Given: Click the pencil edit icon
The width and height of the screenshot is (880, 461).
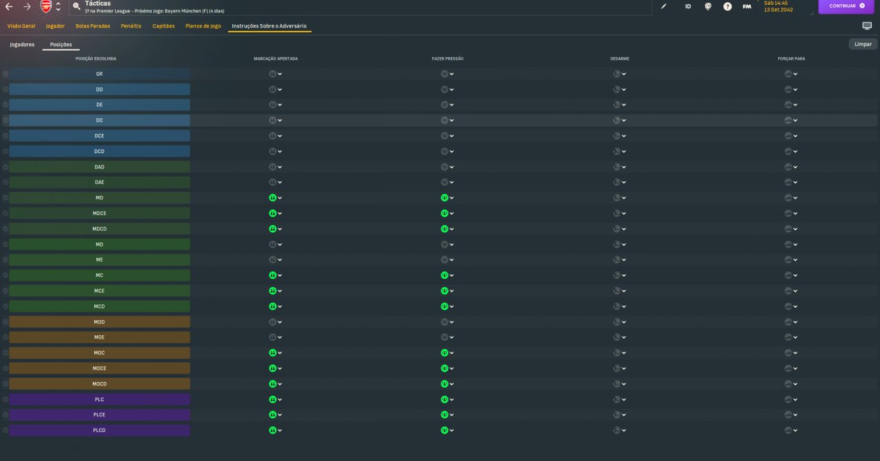Looking at the screenshot, I should tap(663, 6).
